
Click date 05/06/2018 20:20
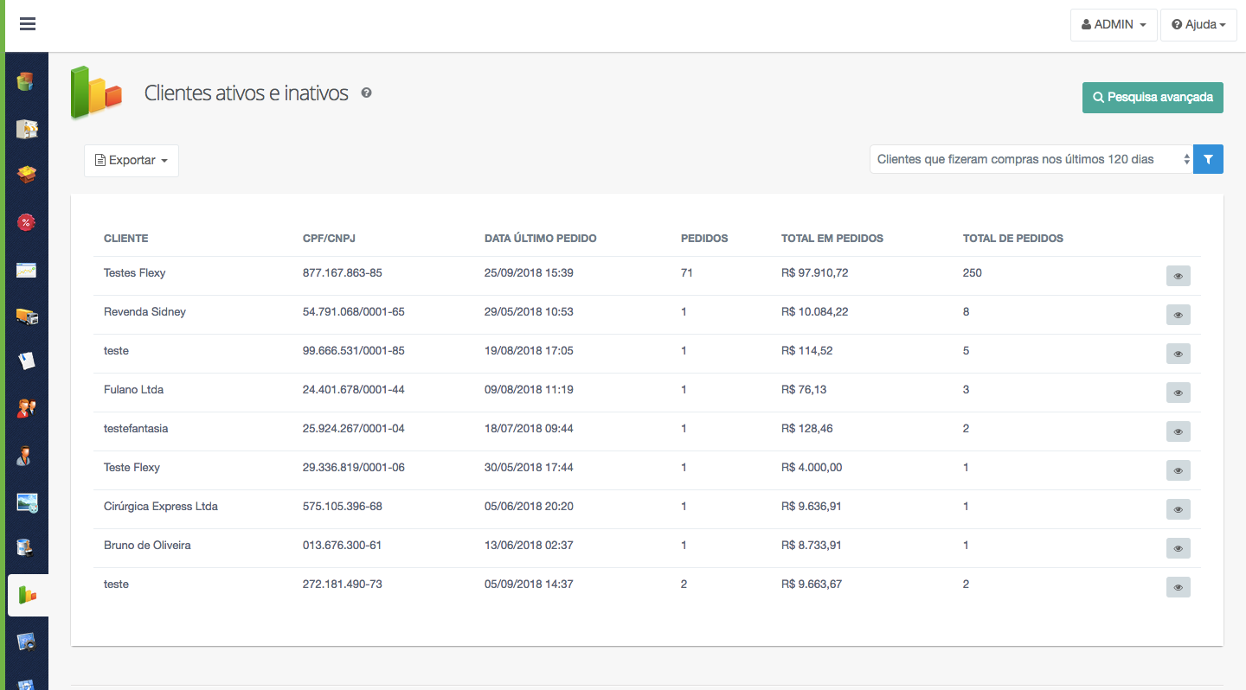[x=529, y=507]
